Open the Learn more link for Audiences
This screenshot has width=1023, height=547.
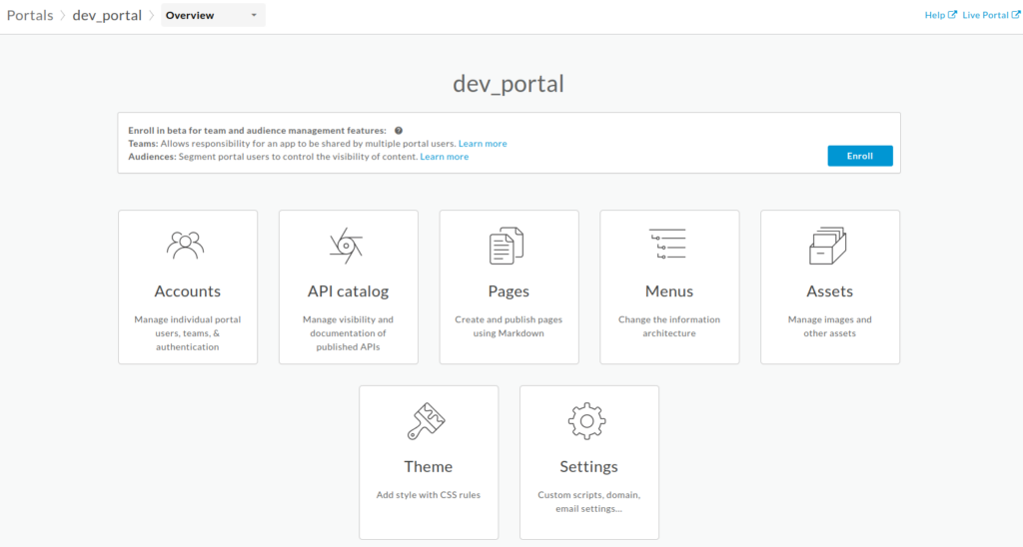[445, 157]
